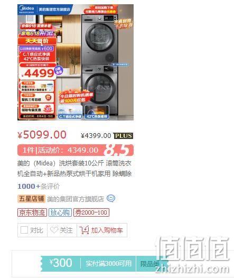Click the 限品类 coupon label

coord(149,264)
